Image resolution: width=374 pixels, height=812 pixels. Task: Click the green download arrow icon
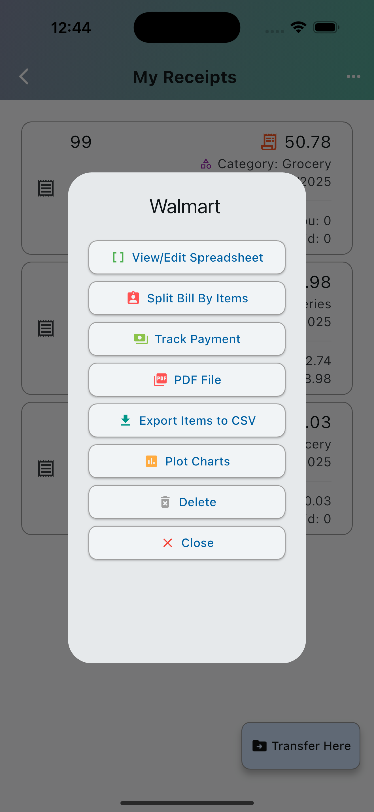coord(126,420)
